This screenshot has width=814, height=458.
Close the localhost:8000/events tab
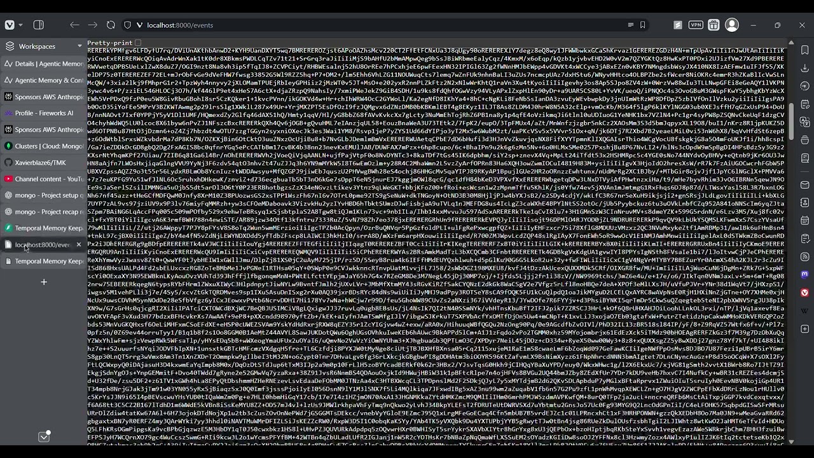[79, 244]
